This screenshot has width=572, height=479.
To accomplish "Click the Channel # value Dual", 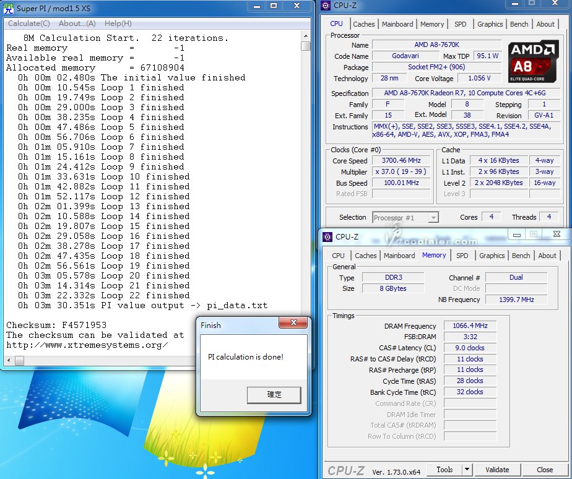I will click(x=516, y=277).
